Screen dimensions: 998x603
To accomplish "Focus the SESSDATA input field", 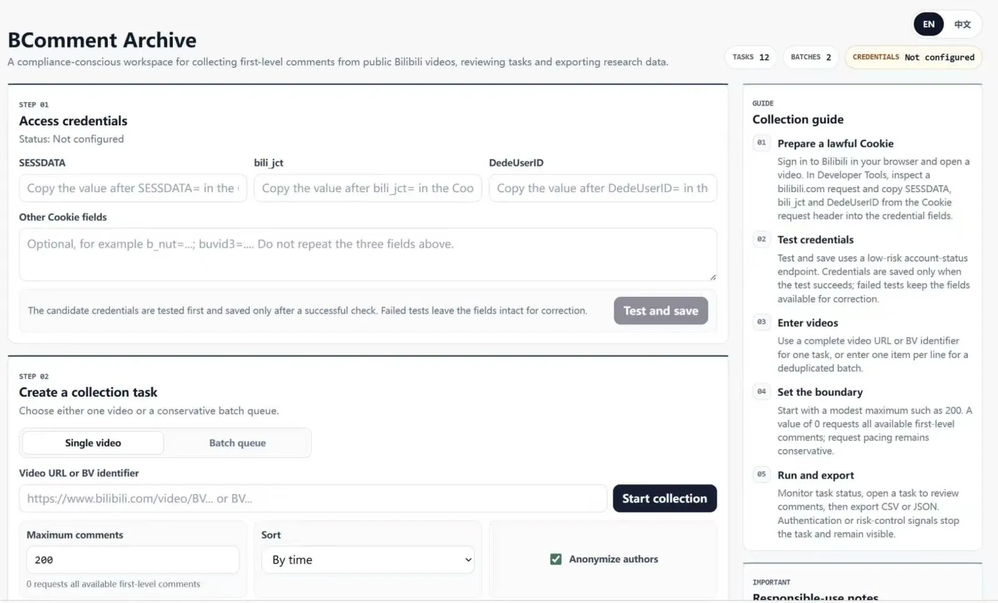I will [133, 188].
